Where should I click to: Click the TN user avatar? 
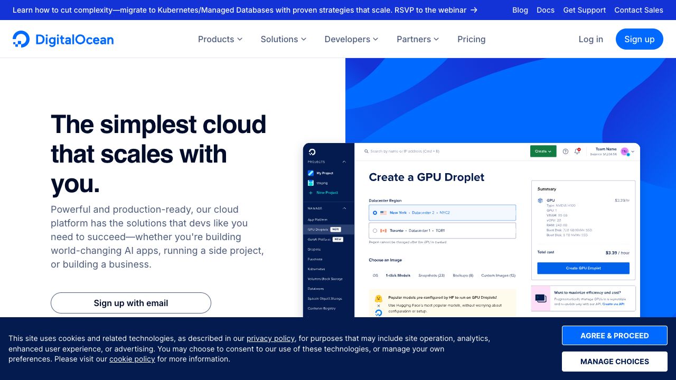coord(624,151)
